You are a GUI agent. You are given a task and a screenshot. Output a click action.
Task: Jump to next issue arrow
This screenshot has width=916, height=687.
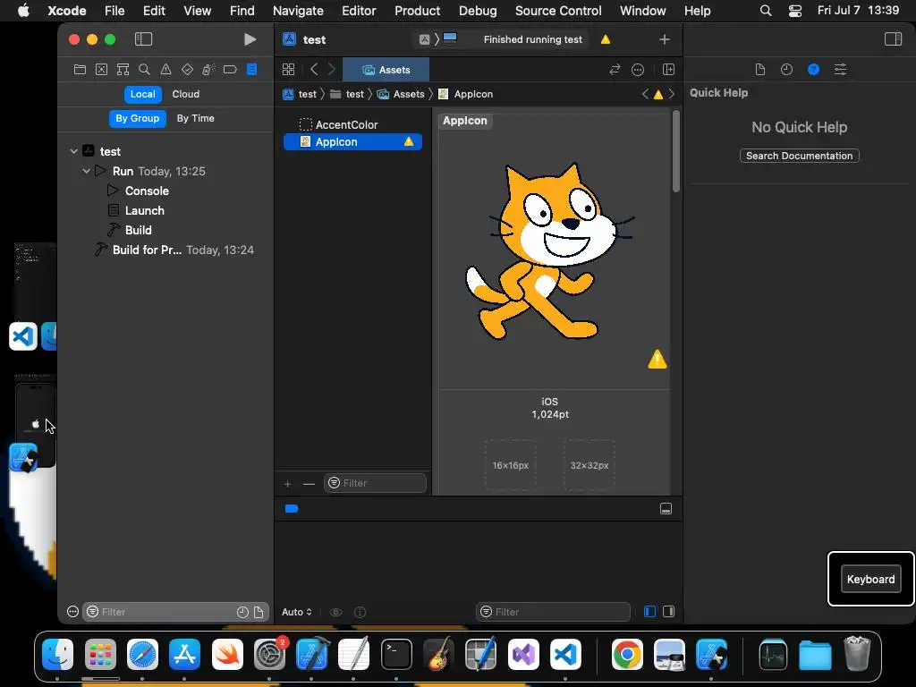pos(672,94)
